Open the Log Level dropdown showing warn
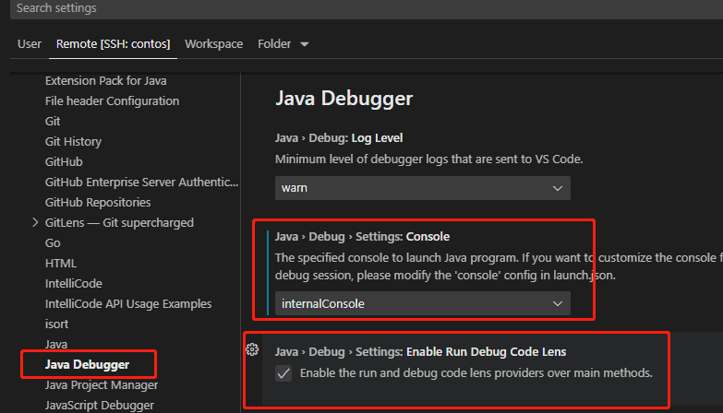This screenshot has width=723, height=413. [422, 188]
